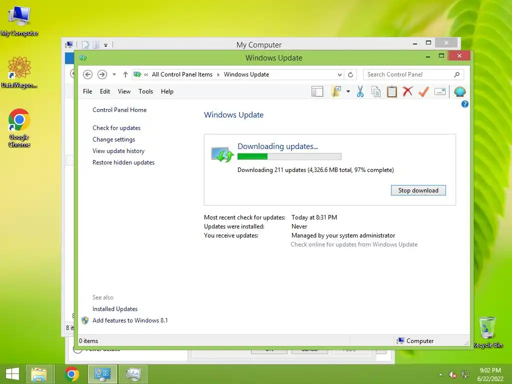Open Installed Updates link

[115, 309]
